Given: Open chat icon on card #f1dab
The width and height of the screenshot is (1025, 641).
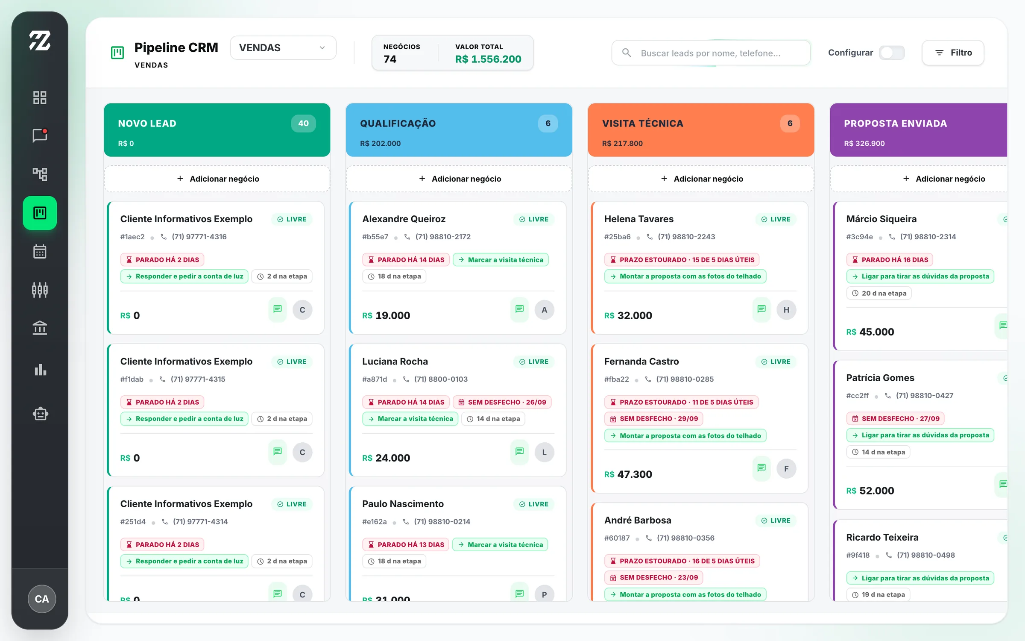Looking at the screenshot, I should (x=278, y=451).
